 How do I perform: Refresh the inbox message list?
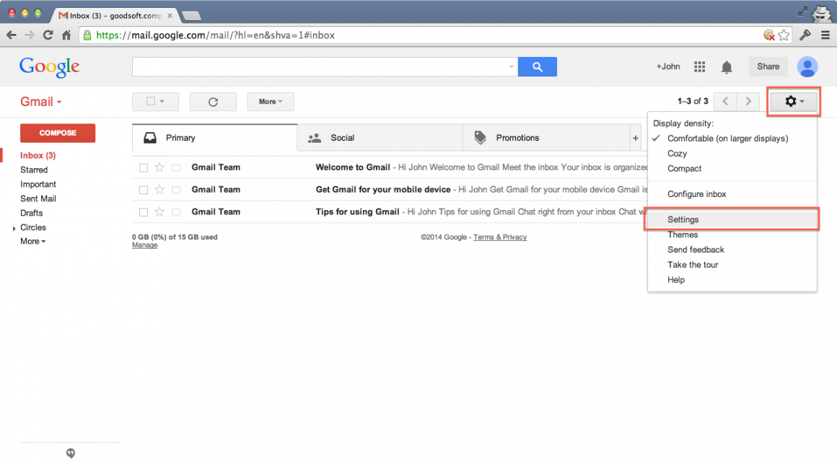click(213, 102)
